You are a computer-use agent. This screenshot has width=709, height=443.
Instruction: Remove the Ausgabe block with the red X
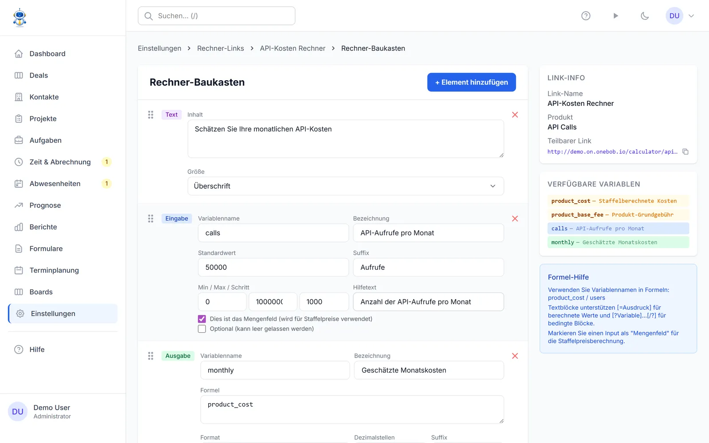pos(515,356)
